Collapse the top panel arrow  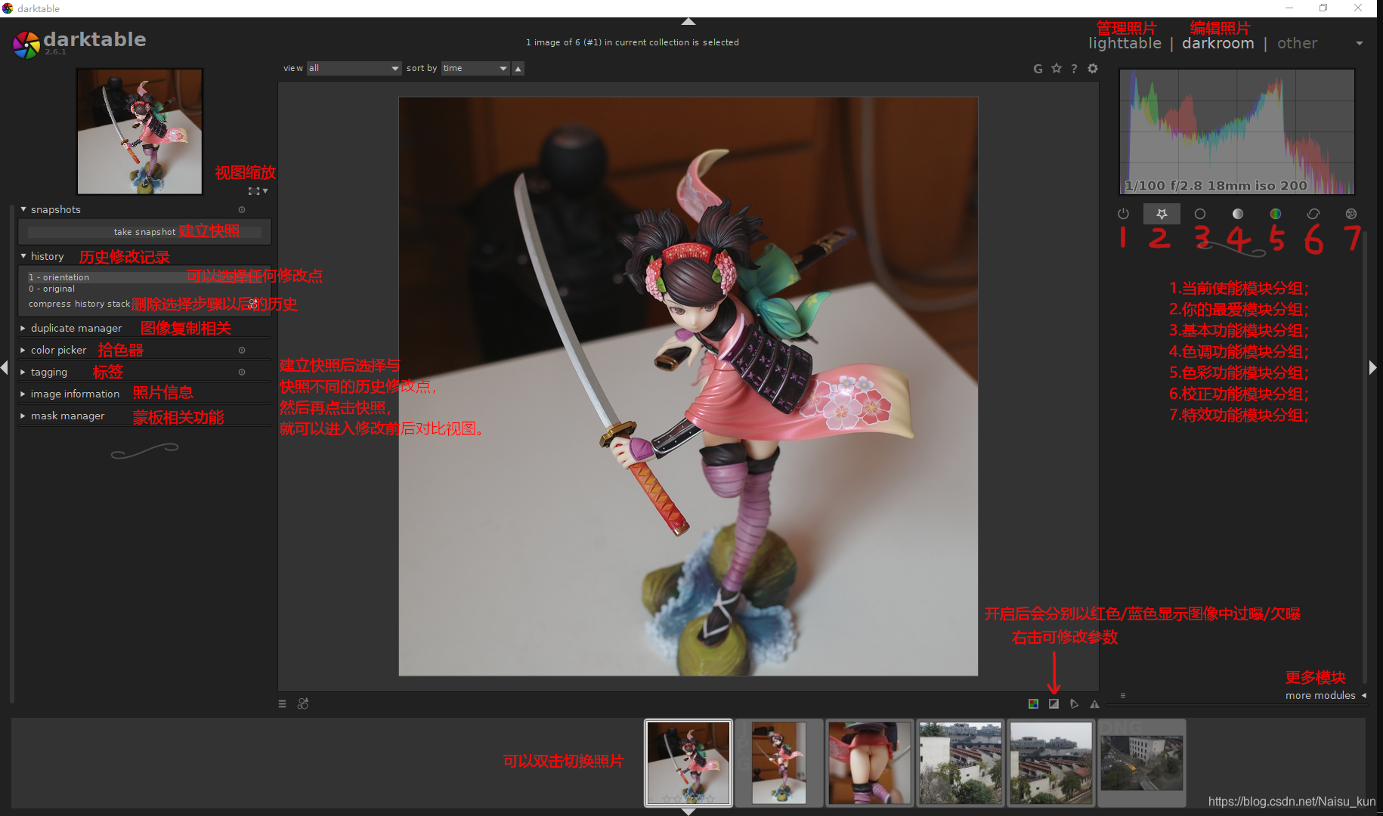coord(688,21)
